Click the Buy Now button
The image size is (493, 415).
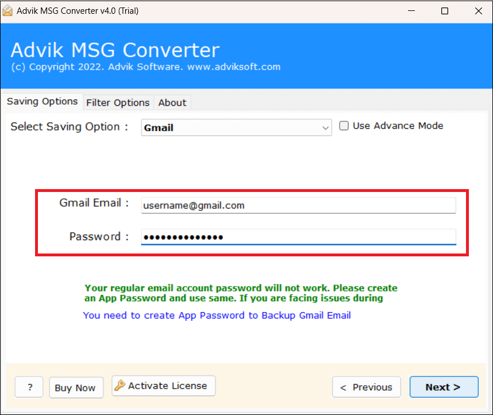coord(76,387)
